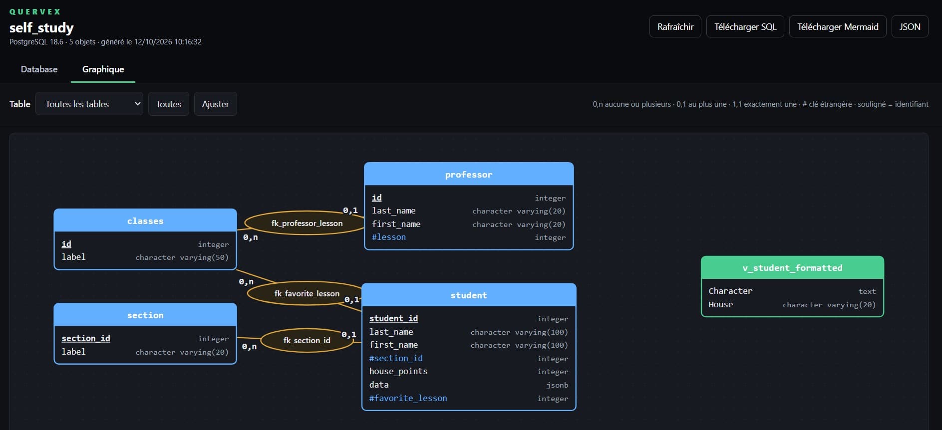Select the professor table header

(x=469, y=174)
